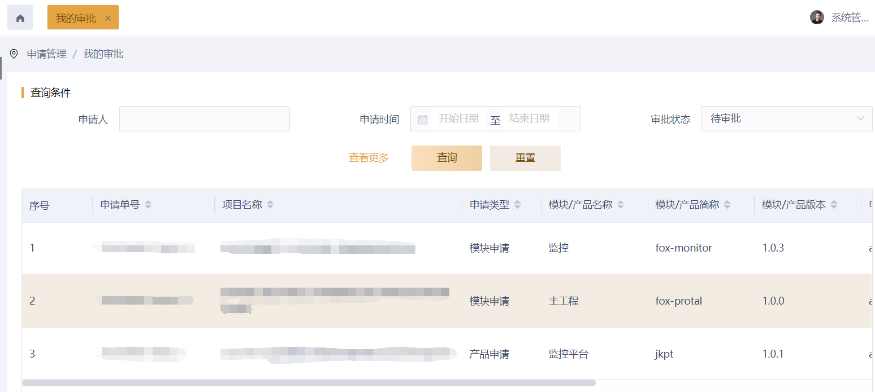This screenshot has height=392, width=875.
Task: Open the calendar icon in 申请时间 field
Action: point(422,118)
